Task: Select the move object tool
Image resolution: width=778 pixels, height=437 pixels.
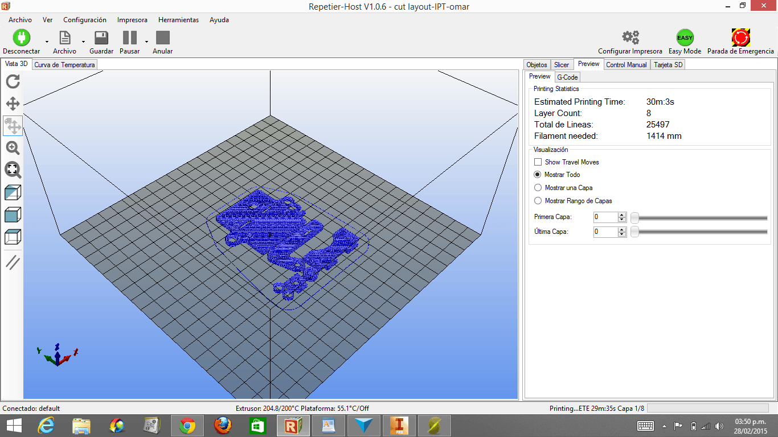Action: (13, 126)
